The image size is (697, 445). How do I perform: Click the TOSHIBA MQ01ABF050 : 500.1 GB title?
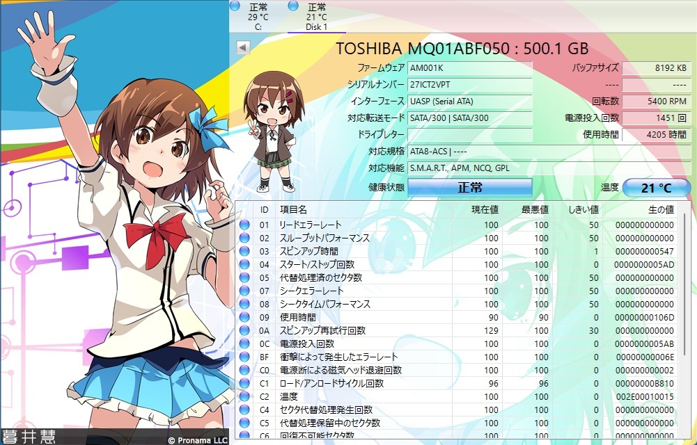(x=462, y=48)
